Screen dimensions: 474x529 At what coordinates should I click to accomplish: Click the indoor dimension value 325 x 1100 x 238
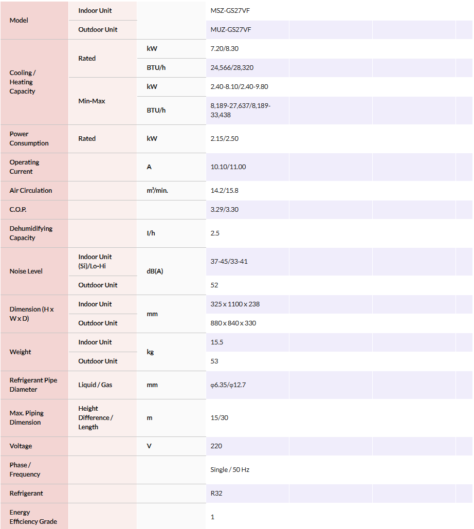235,304
